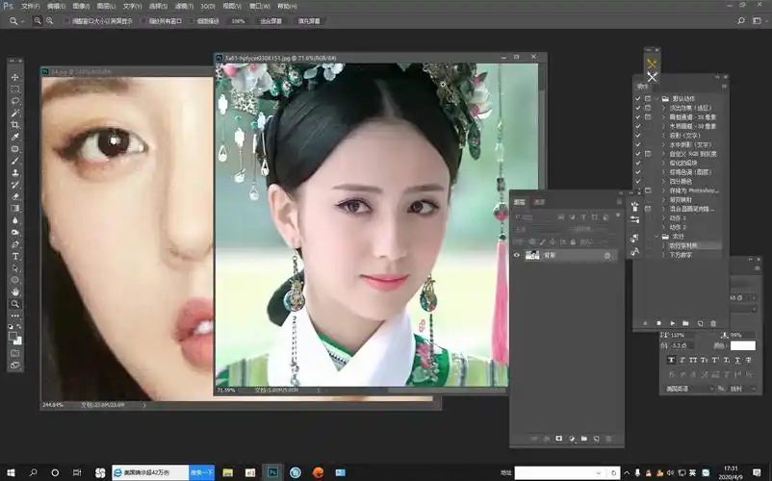Click the 100% zoom button
The width and height of the screenshot is (772, 481).
tap(238, 21)
